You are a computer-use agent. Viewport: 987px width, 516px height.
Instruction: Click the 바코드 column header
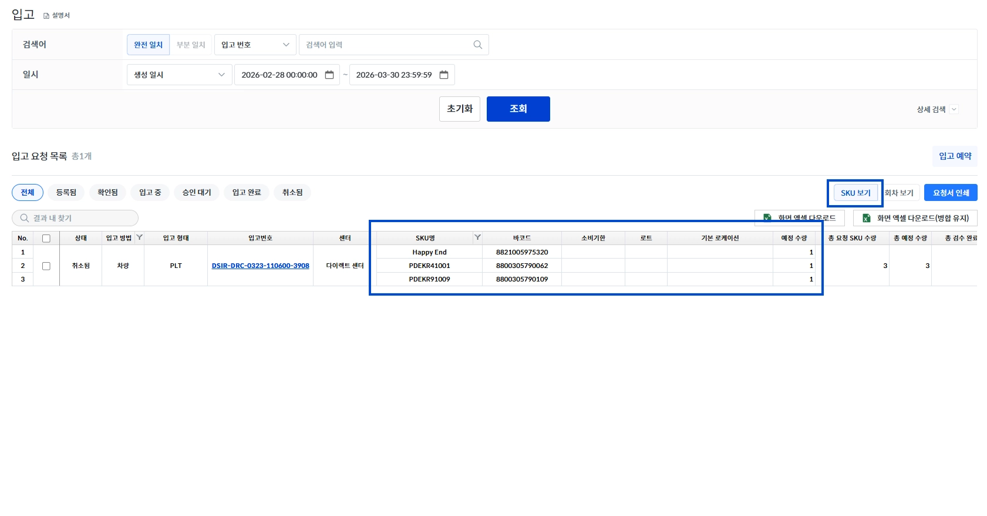pyautogui.click(x=522, y=238)
